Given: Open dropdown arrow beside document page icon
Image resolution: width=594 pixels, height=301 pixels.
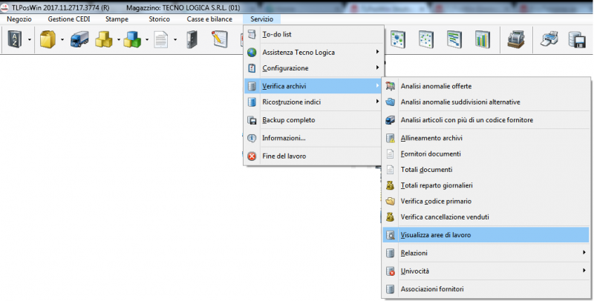Looking at the screenshot, I should point(174,39).
